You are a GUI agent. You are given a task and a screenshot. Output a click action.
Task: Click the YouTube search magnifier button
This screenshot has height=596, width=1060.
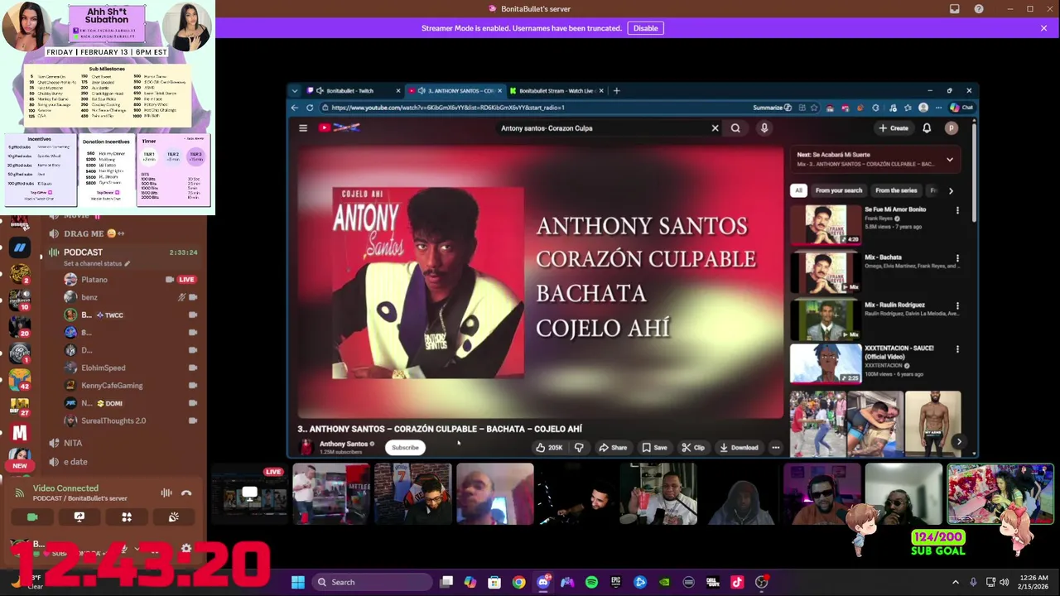click(x=735, y=128)
